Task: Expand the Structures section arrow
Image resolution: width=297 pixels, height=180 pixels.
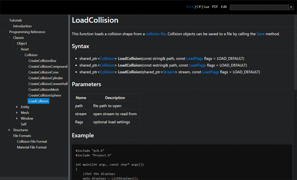Action: click(x=10, y=130)
